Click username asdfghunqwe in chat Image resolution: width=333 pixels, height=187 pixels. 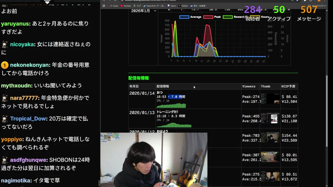pos(28,160)
